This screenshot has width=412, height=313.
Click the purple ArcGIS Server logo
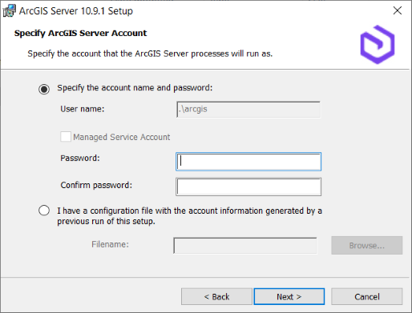pyautogui.click(x=378, y=45)
